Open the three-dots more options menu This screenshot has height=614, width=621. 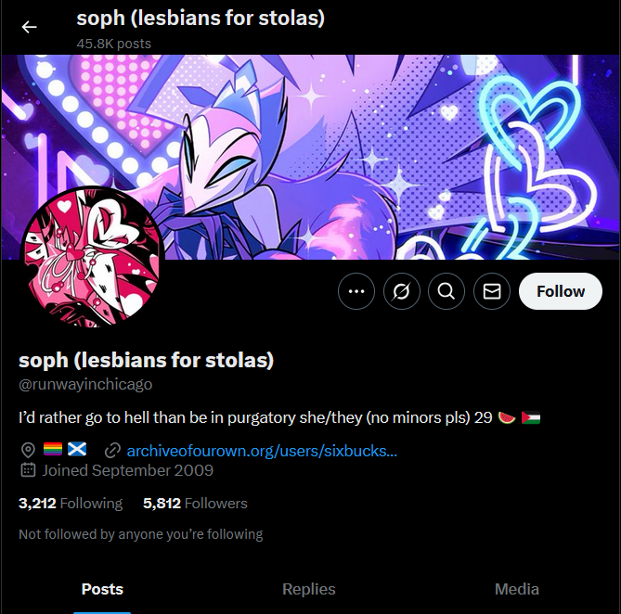(356, 291)
